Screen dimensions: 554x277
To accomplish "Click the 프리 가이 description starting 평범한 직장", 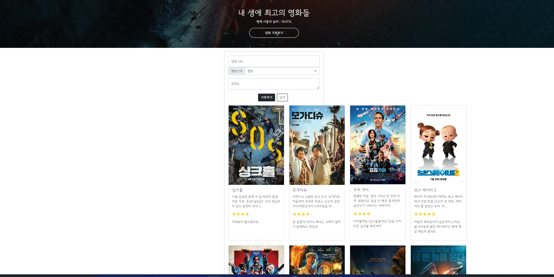I will pyautogui.click(x=377, y=201).
